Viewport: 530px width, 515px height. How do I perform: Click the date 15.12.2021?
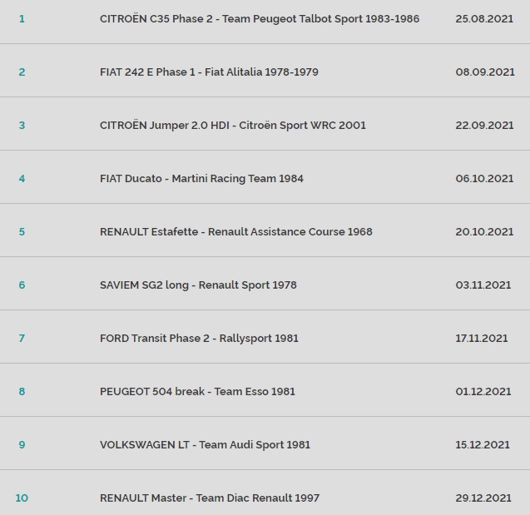point(483,445)
